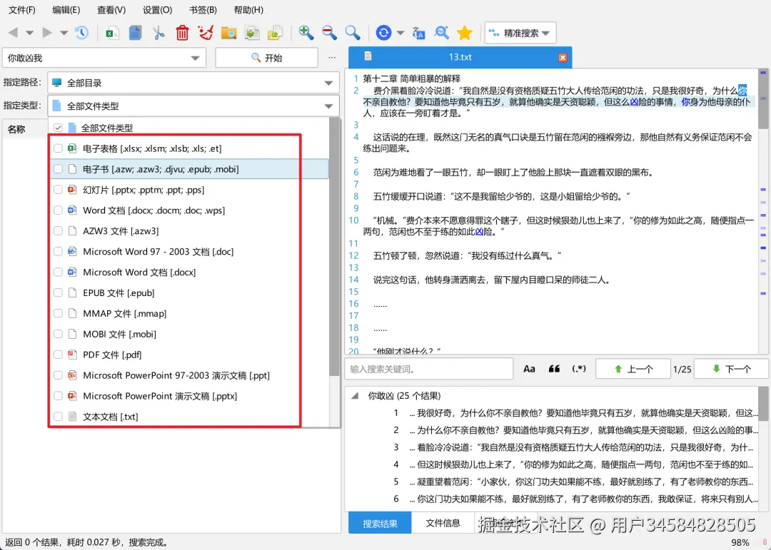
Task: Click the scissors cut icon
Action: (x=158, y=33)
